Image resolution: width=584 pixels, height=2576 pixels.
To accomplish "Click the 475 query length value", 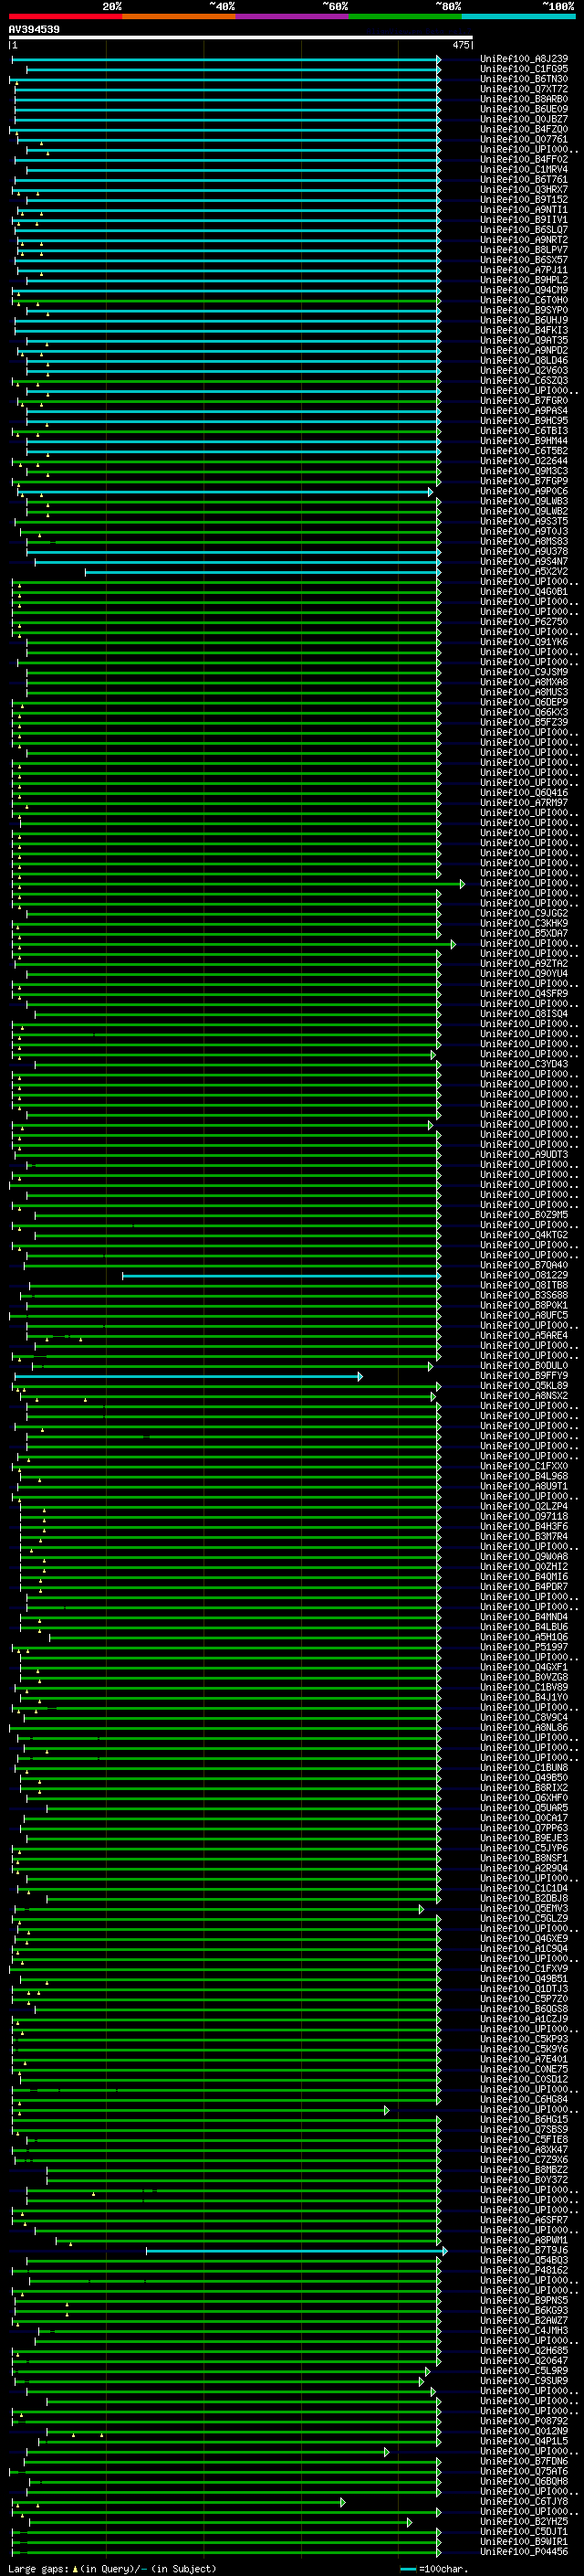I will (460, 45).
